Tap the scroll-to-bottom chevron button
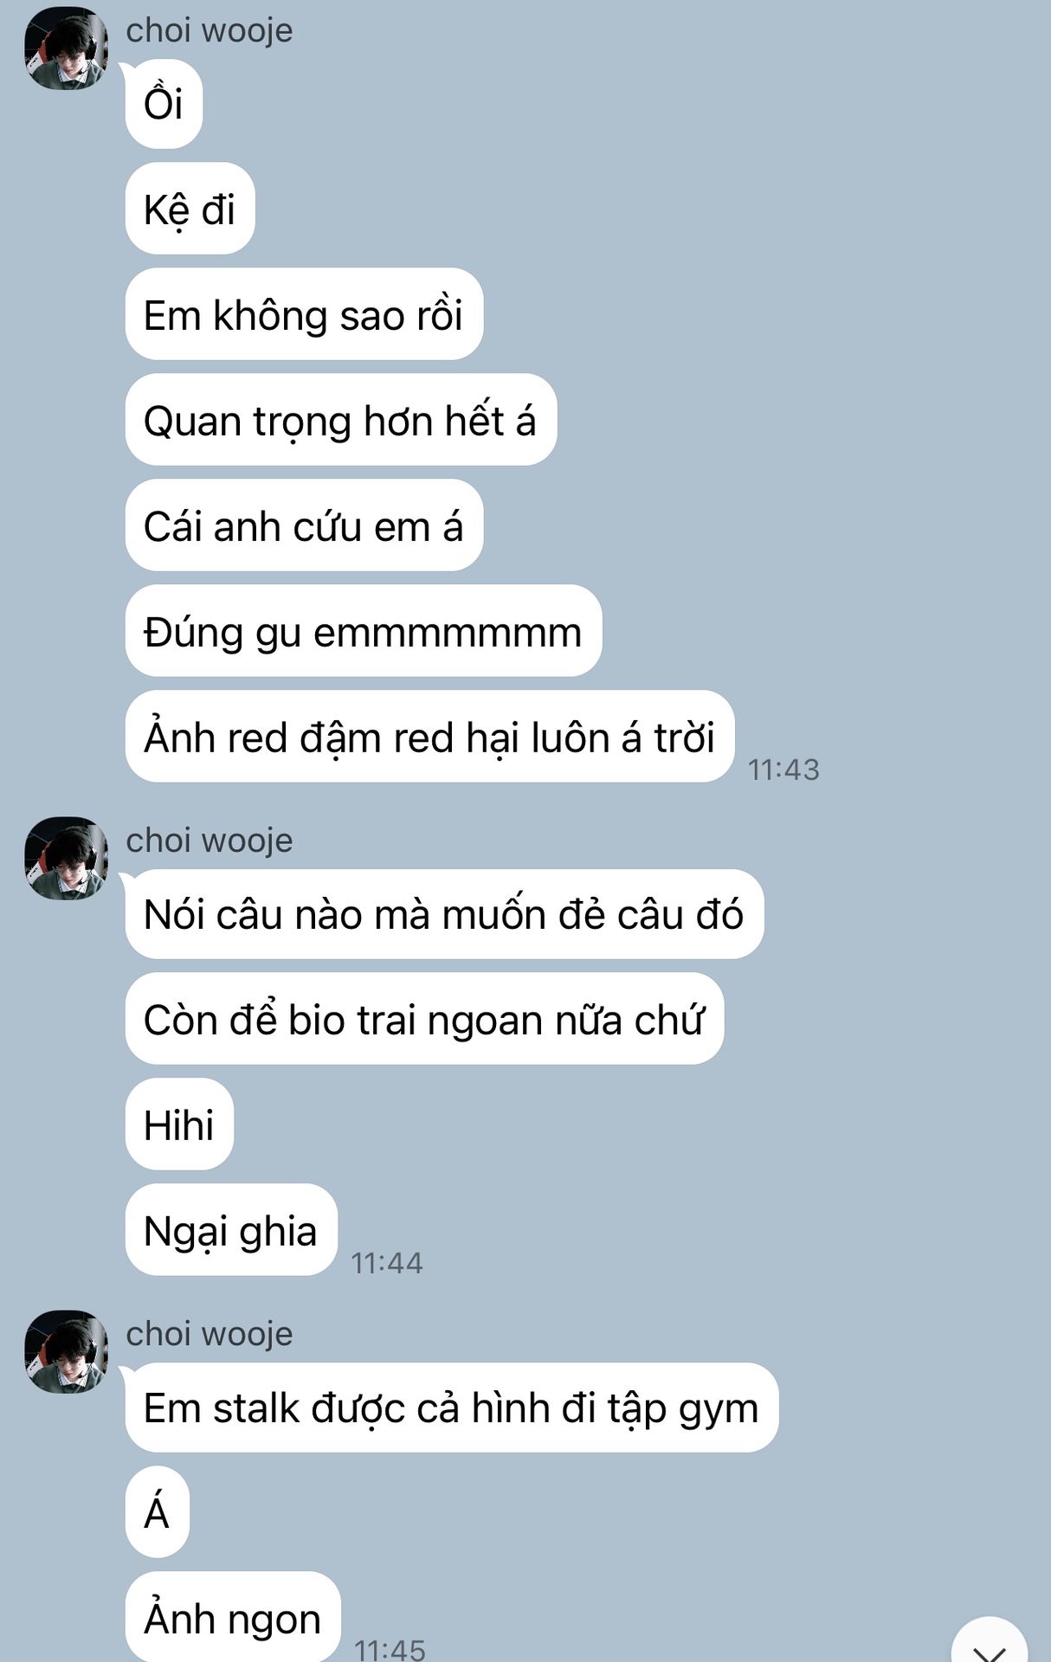 (989, 1643)
